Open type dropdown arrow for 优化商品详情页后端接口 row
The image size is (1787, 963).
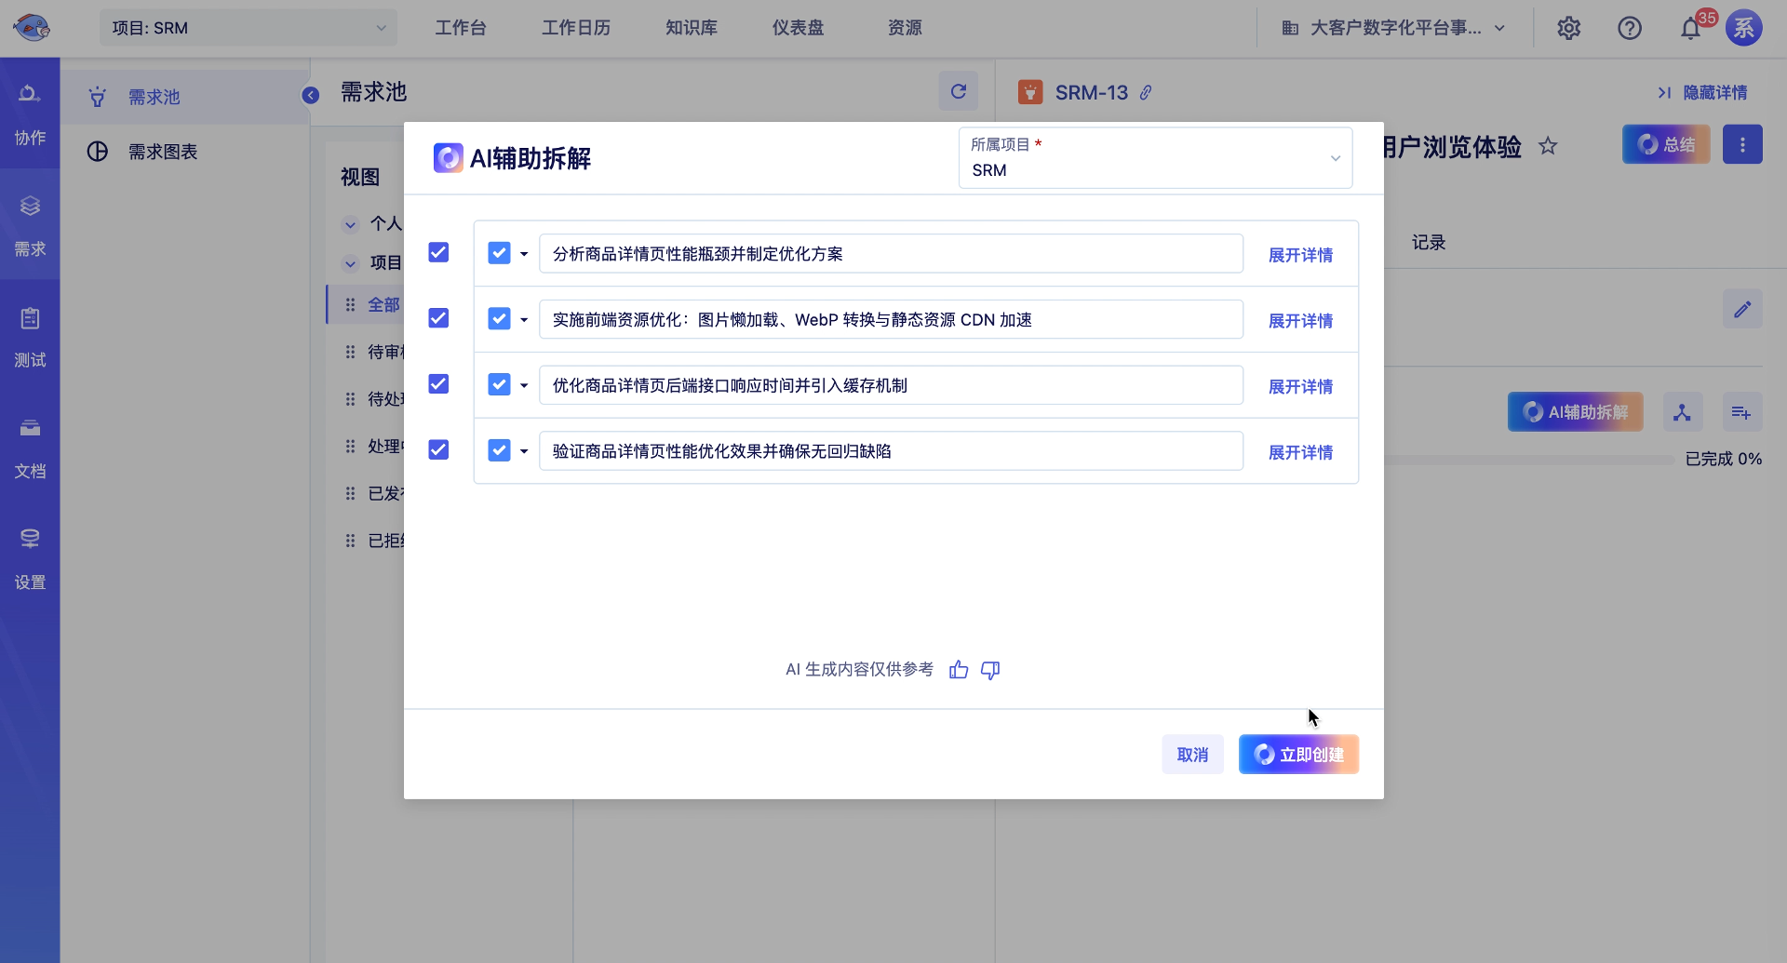pos(524,385)
